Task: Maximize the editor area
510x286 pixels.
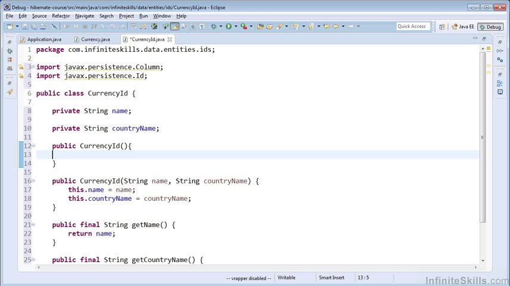Action: [484, 38]
